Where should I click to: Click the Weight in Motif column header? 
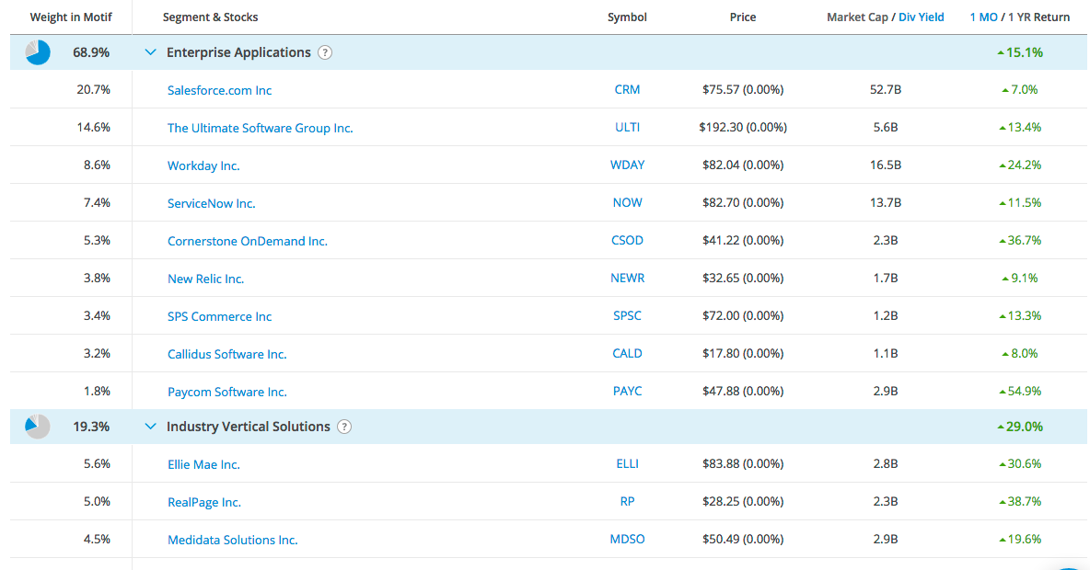point(71,17)
